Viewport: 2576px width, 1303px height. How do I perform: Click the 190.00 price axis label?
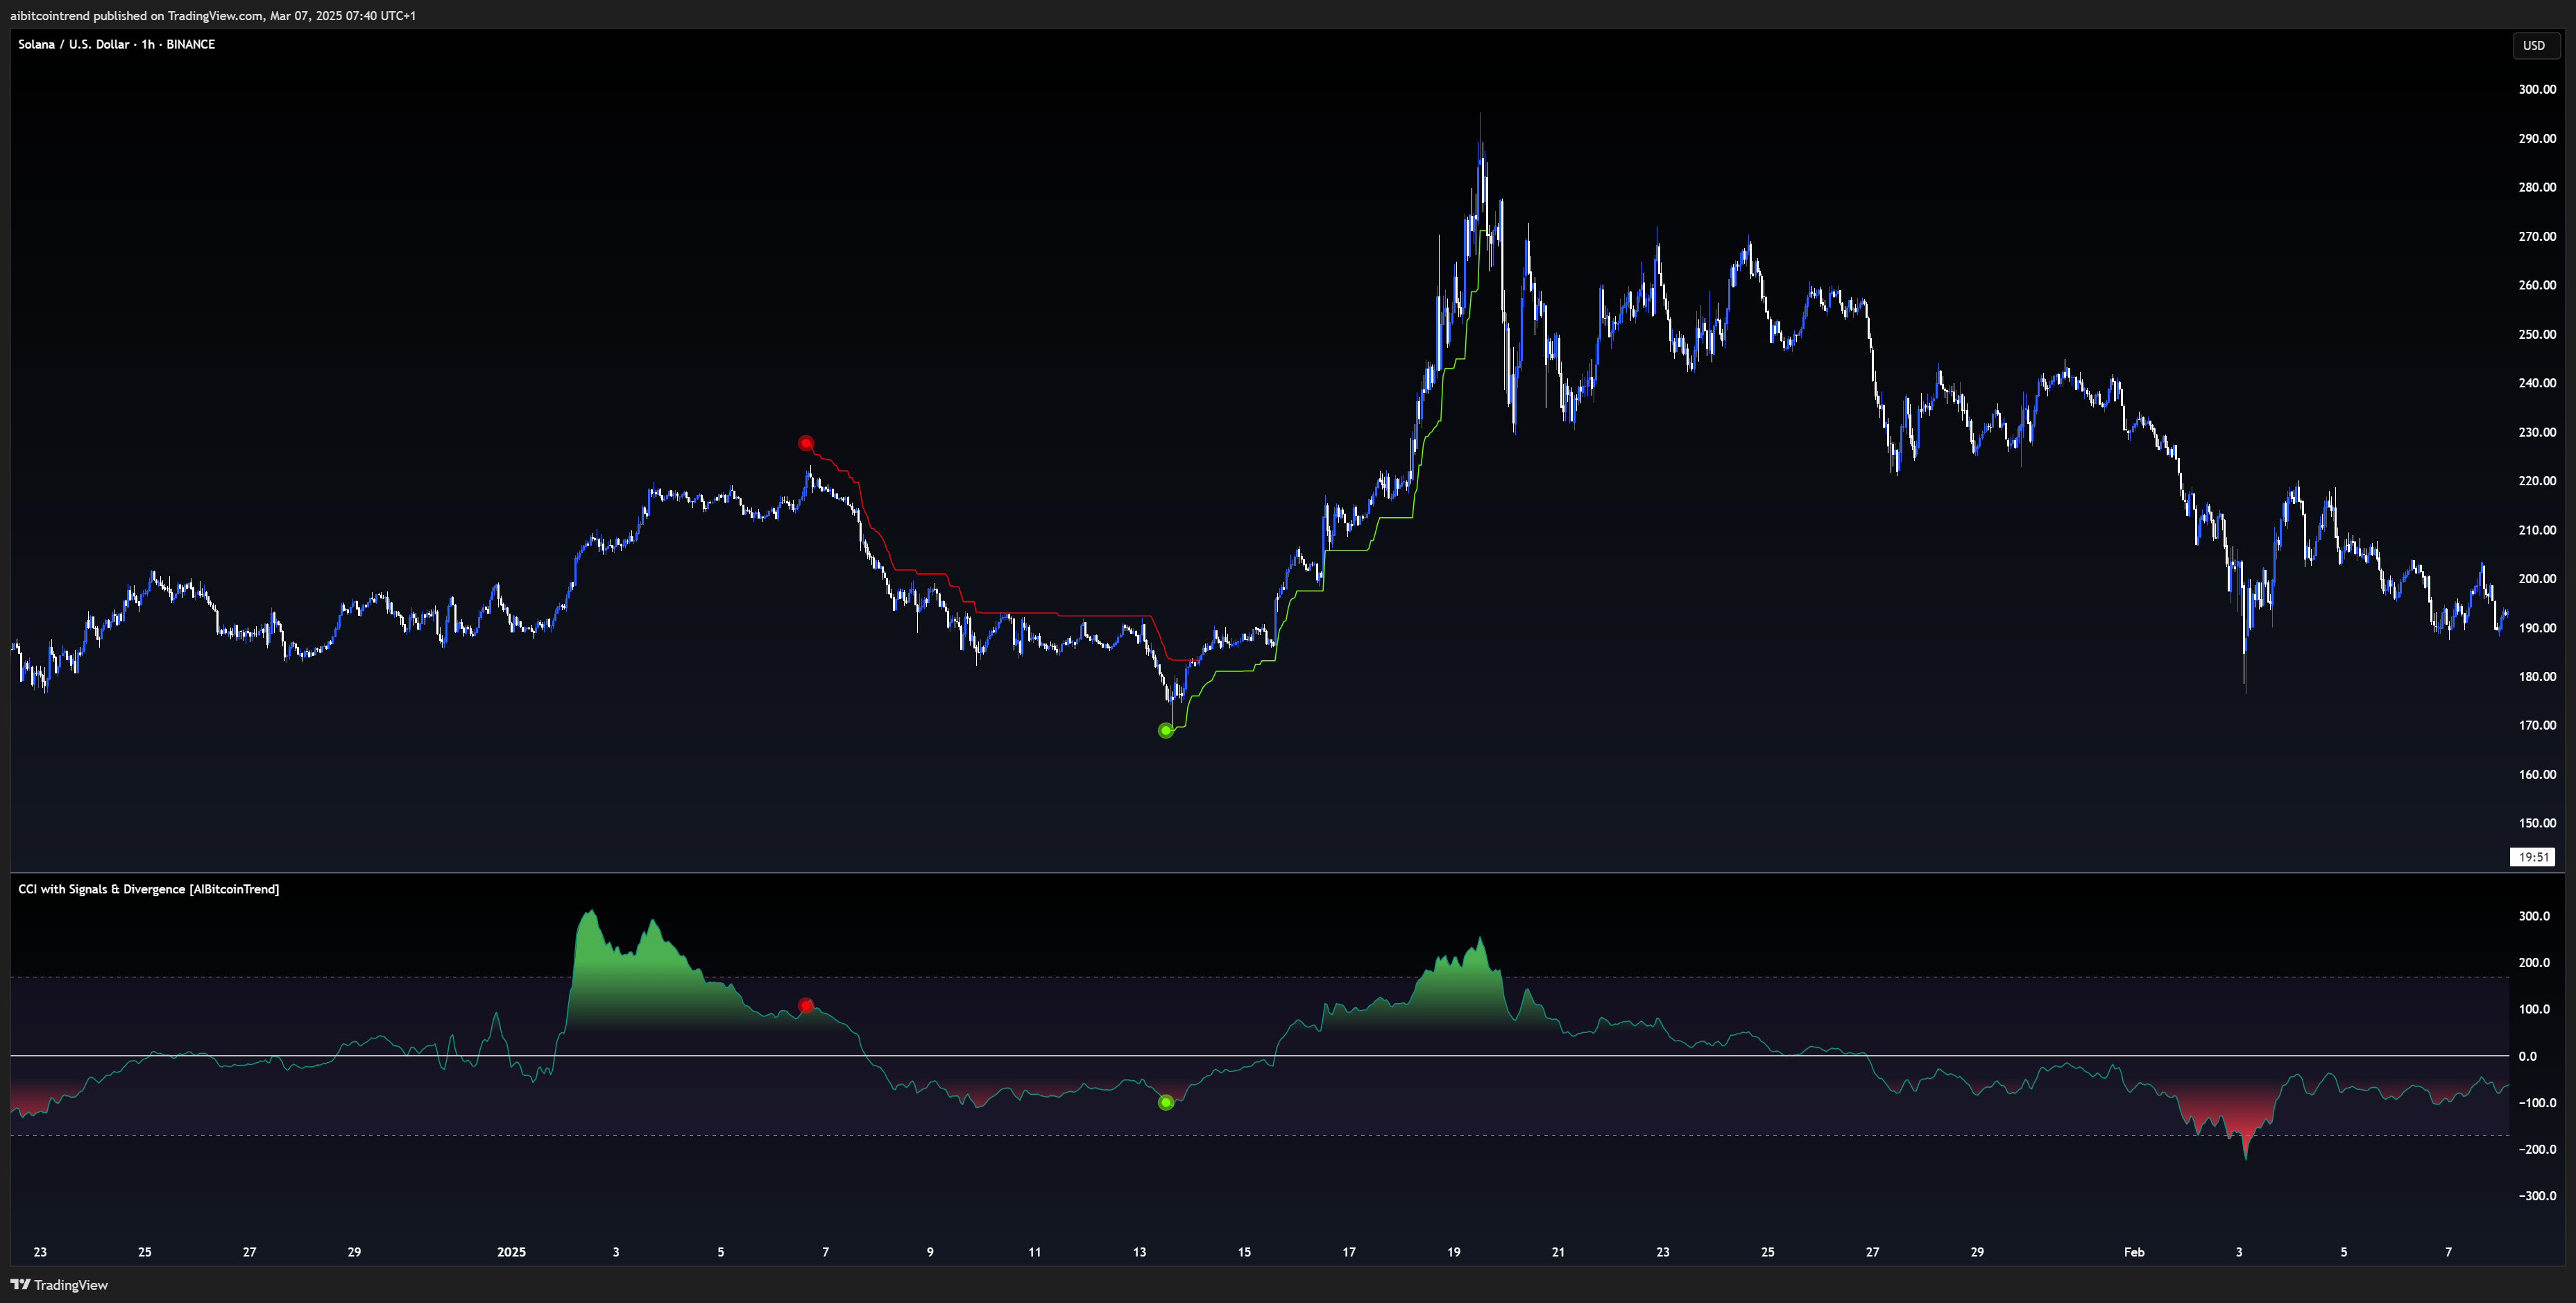click(x=2537, y=628)
